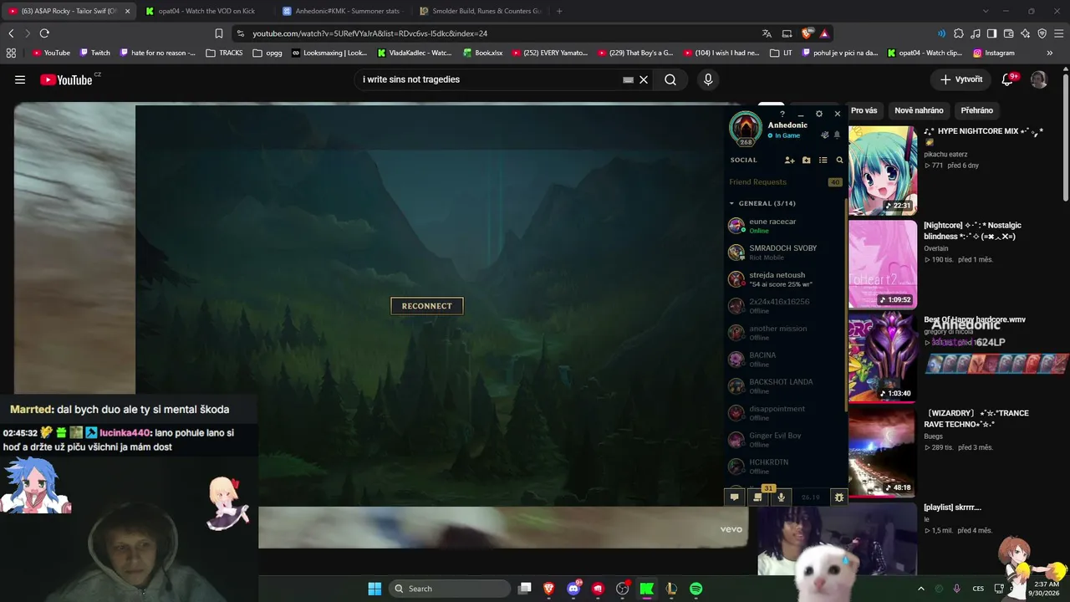1070x602 pixels.
Task: Search League friends list magnifier icon
Action: pos(839,160)
